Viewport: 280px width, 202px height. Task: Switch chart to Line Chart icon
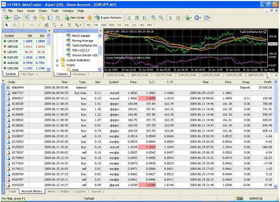click(145, 18)
